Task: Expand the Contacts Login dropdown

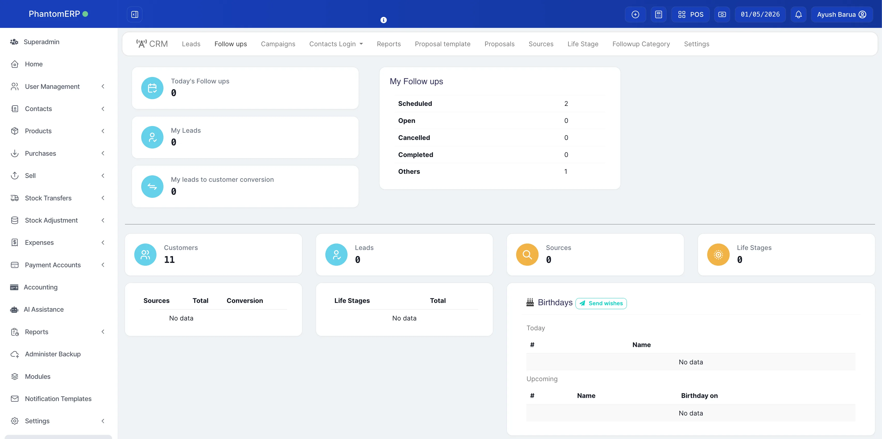Action: coord(336,44)
